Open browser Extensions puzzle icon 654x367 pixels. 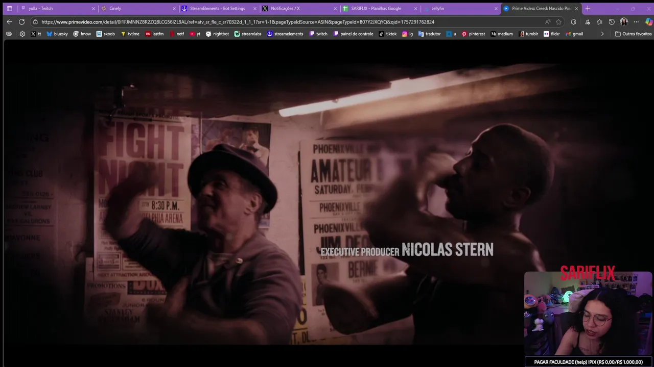click(x=573, y=22)
